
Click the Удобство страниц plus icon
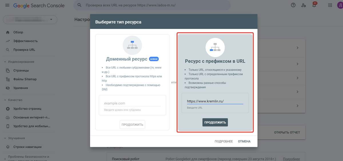tap(8, 109)
